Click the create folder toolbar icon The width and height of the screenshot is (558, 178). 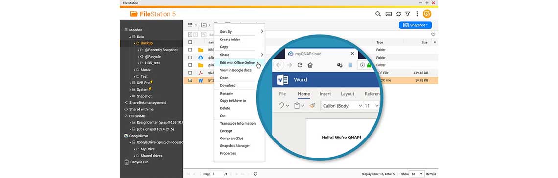204,25
